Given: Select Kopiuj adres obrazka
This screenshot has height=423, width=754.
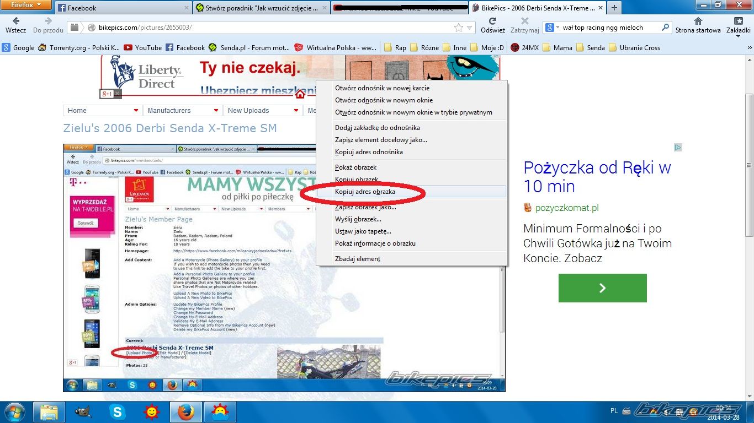Looking at the screenshot, I should pos(412,192).
